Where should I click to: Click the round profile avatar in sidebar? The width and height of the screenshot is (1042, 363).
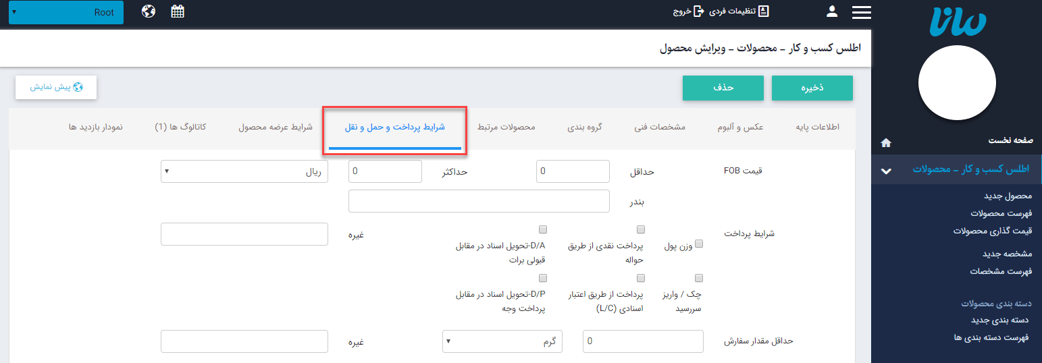click(x=957, y=84)
